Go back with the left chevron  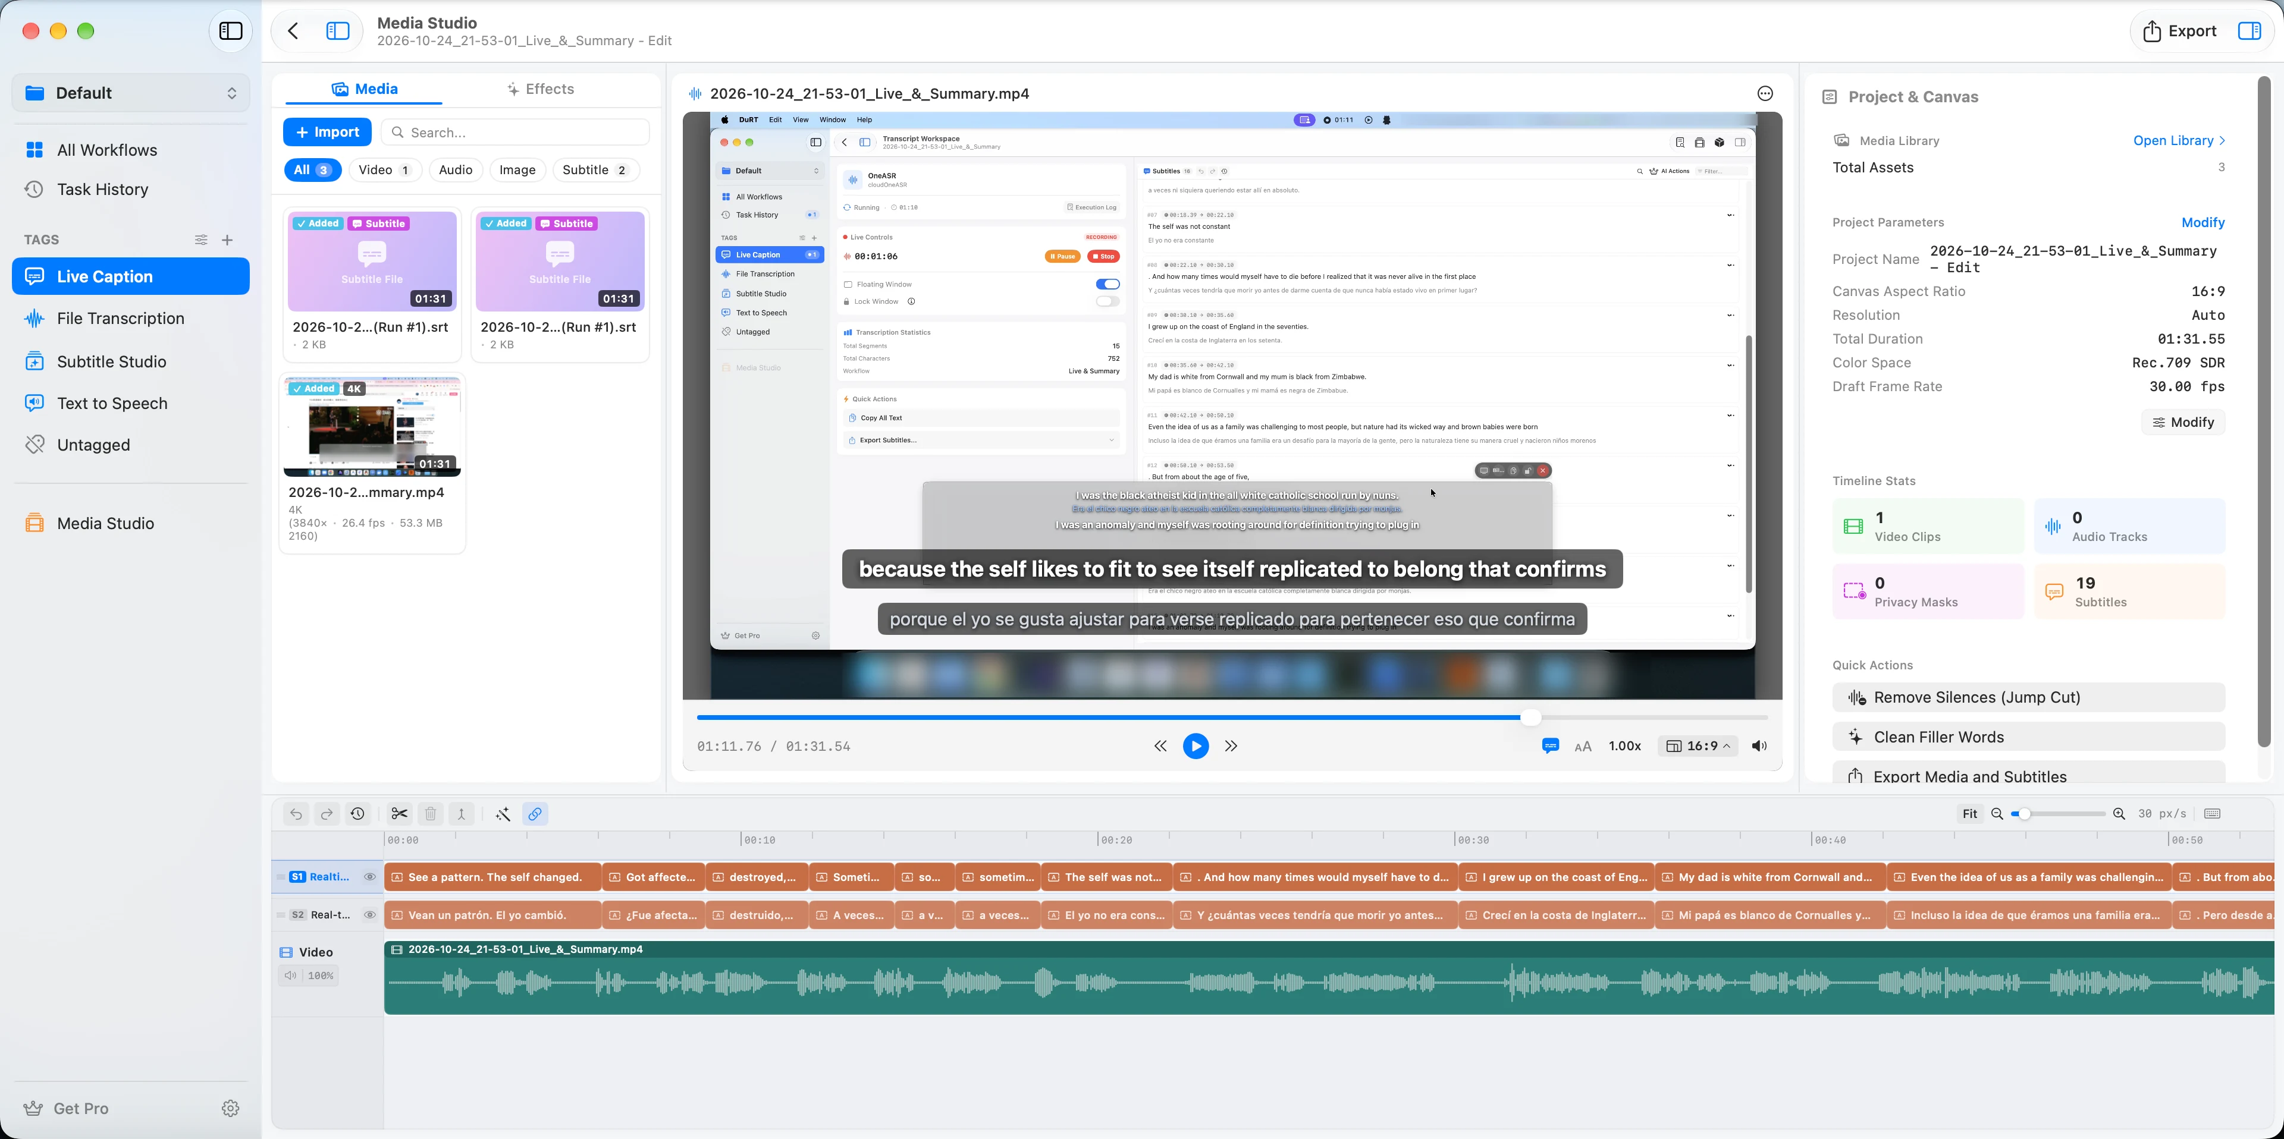click(x=293, y=31)
